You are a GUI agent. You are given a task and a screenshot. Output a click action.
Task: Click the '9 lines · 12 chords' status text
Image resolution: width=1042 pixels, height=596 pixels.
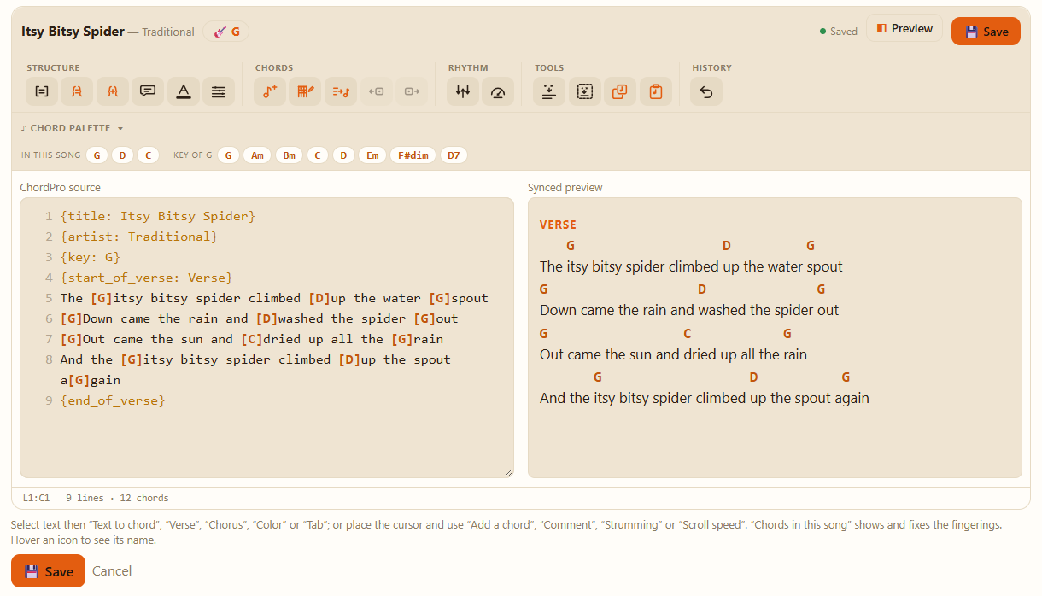117,498
